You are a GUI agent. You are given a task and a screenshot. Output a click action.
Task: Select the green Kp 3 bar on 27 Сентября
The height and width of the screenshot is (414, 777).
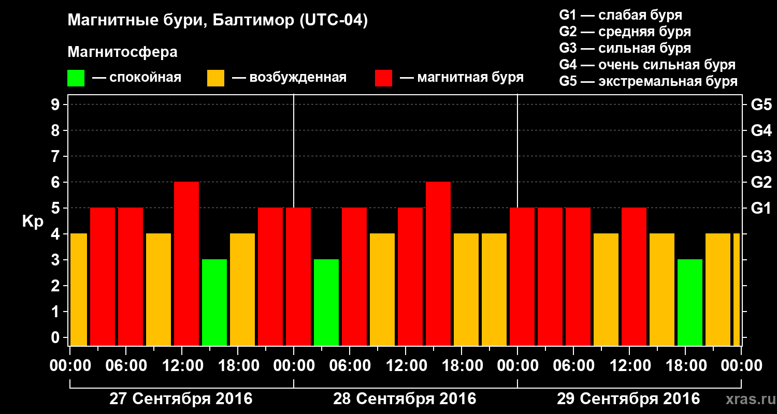(x=214, y=303)
